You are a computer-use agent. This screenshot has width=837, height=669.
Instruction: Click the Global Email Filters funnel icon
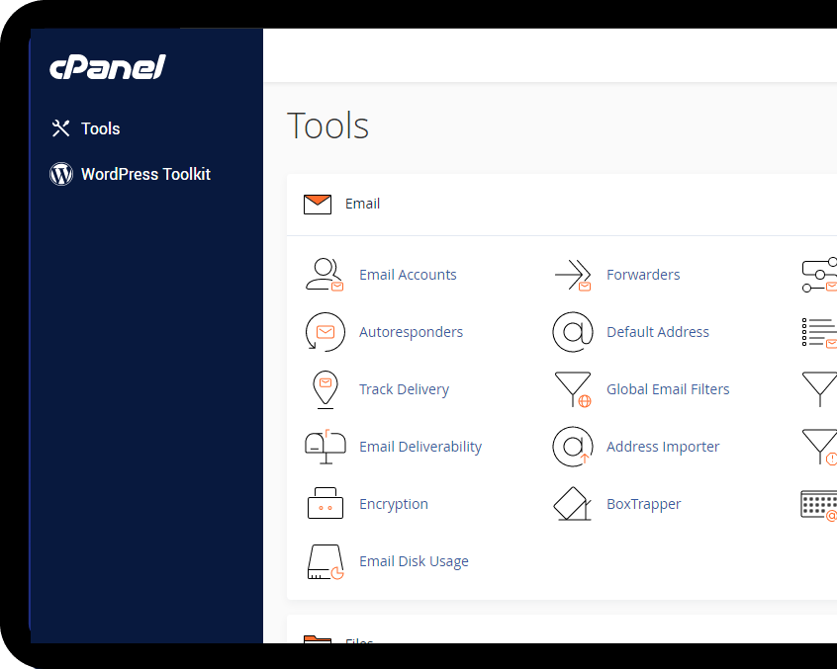572,389
